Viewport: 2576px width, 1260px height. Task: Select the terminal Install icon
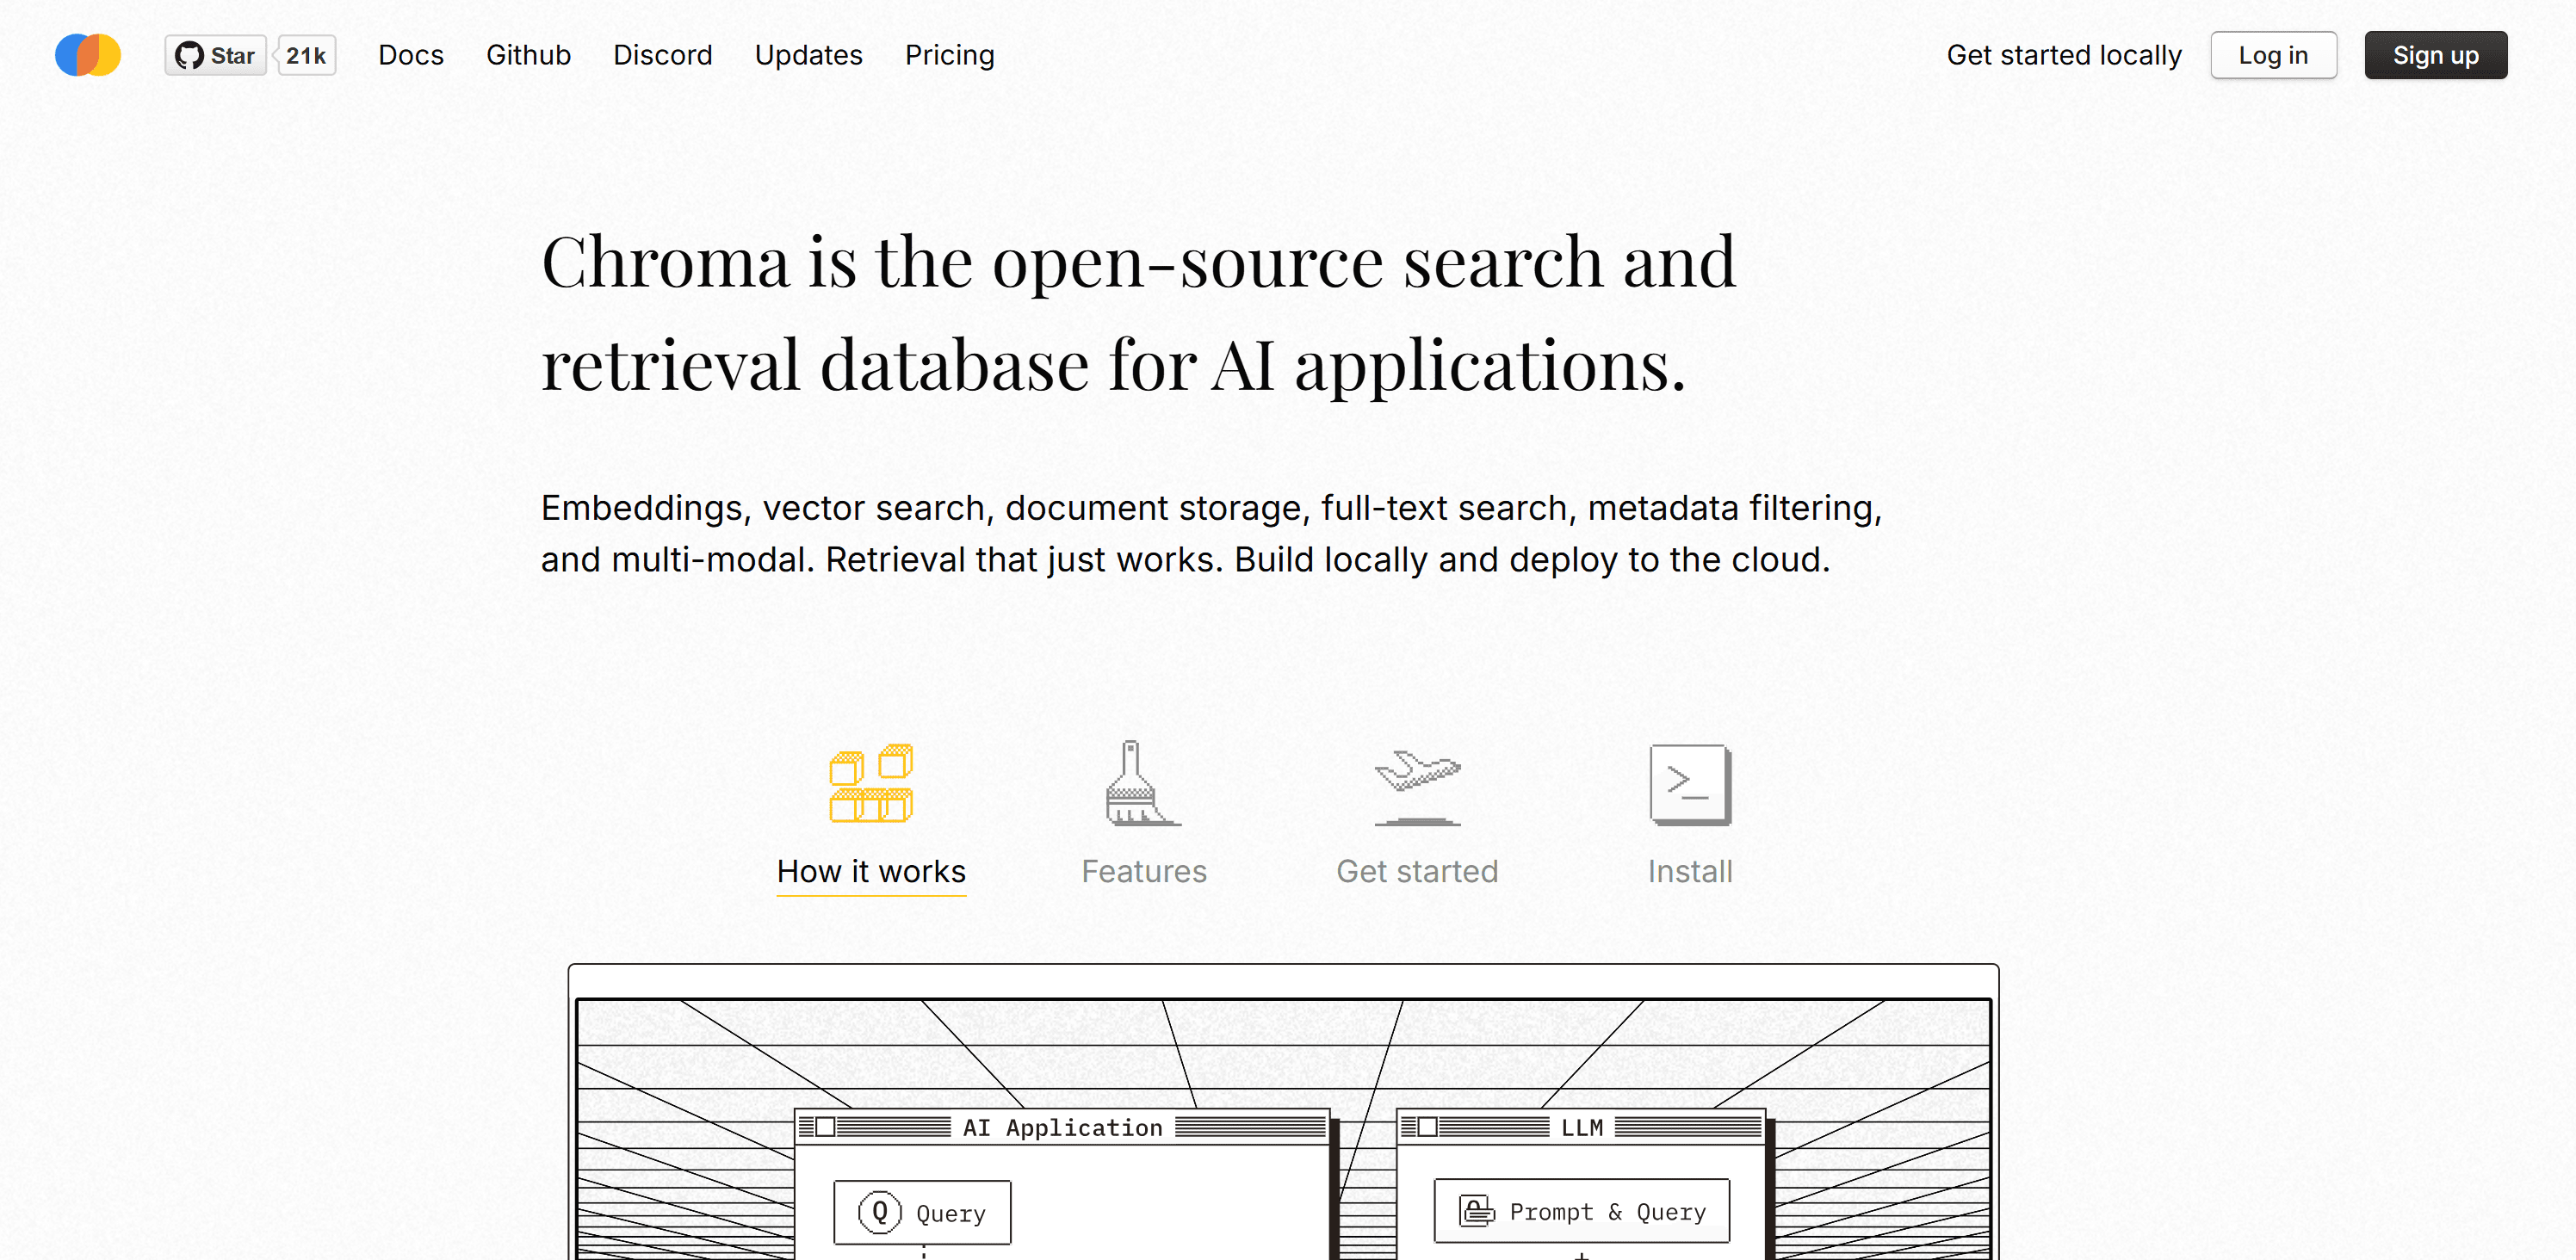point(1689,784)
